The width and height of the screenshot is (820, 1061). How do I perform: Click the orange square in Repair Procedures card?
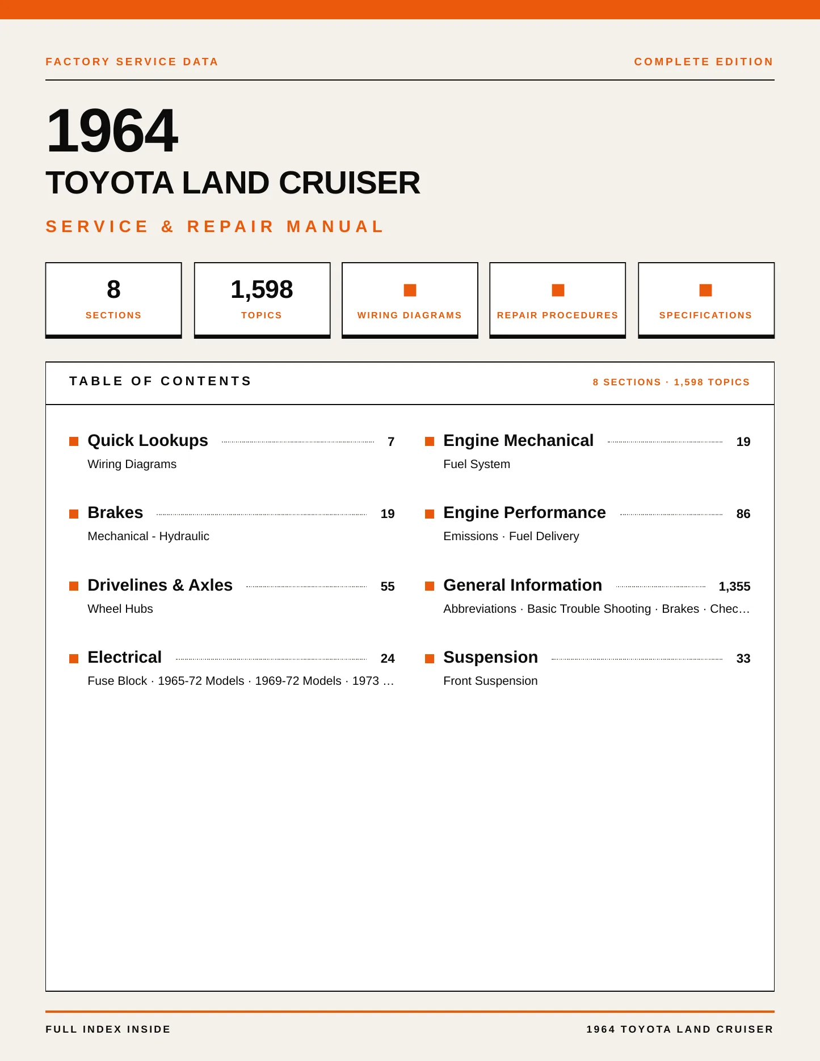coord(558,290)
